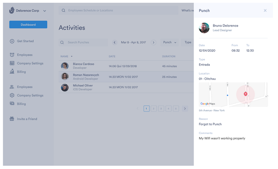Viewport: 278px width, 169px height.
Task: Click the Get Started play icon
Action: pyautogui.click(x=12, y=41)
